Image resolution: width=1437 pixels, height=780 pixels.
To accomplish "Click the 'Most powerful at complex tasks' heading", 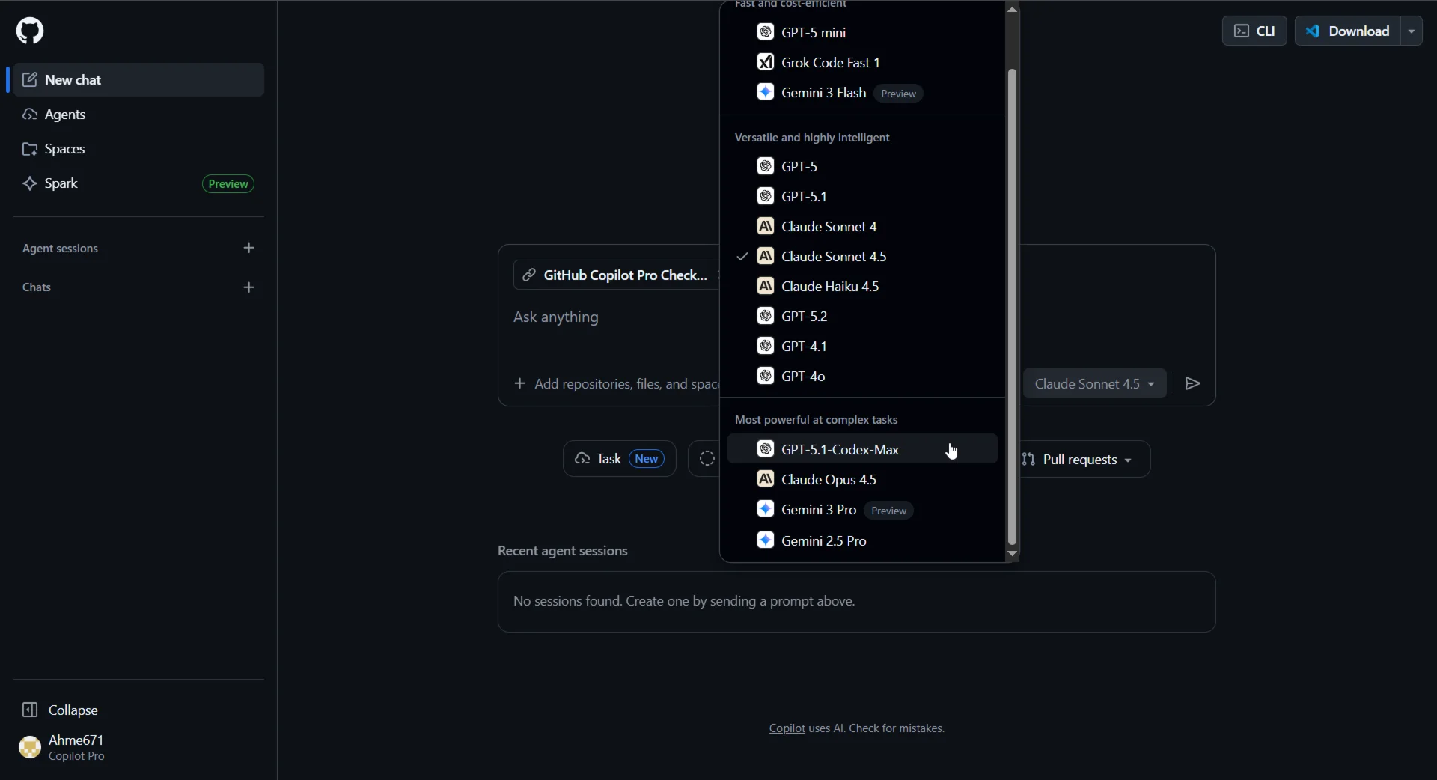I will [816, 420].
